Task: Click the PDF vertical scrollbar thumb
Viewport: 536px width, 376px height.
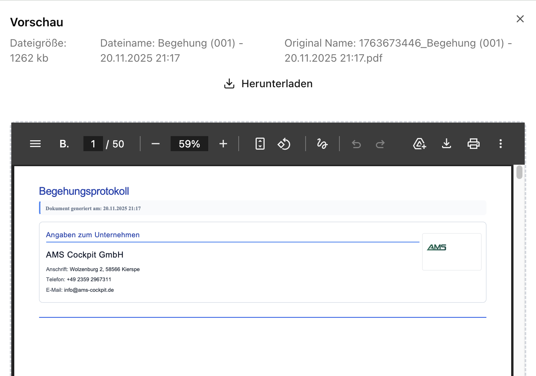Action: pyautogui.click(x=519, y=172)
